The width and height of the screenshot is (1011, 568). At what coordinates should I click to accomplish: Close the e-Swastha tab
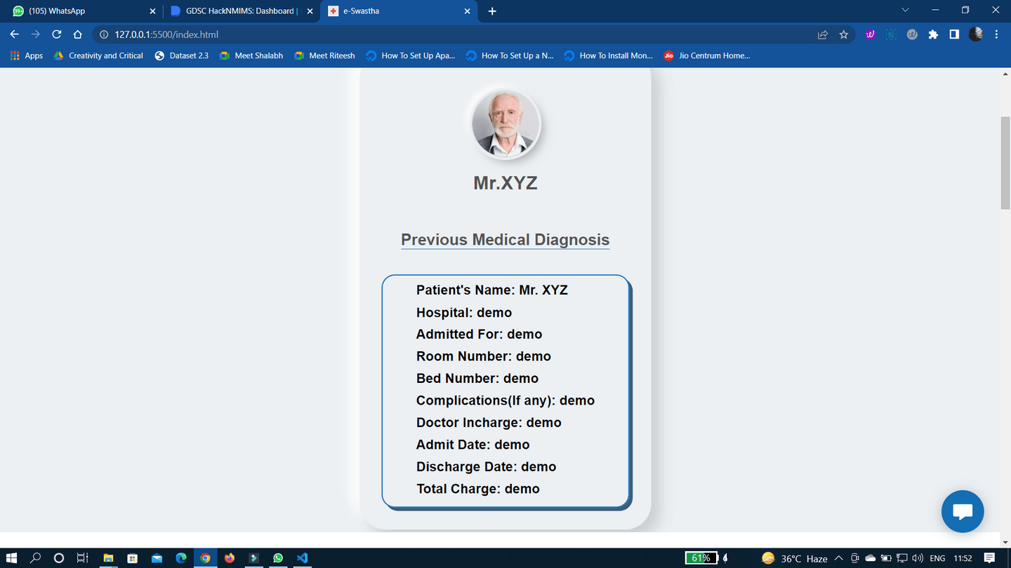(x=468, y=11)
